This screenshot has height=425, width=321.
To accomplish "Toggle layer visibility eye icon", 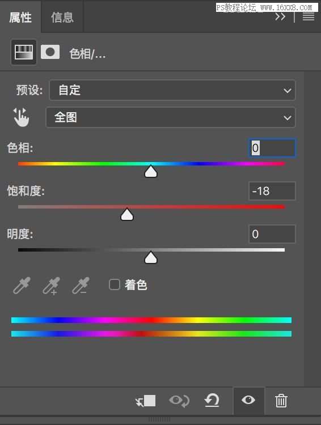I will [x=248, y=400].
